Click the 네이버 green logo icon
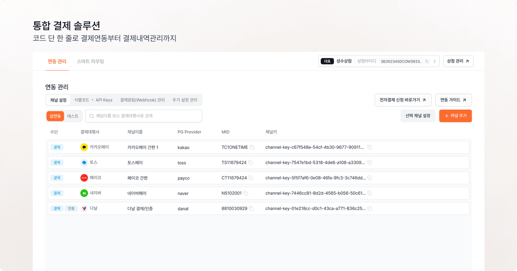The height and width of the screenshot is (271, 517). 84,193
